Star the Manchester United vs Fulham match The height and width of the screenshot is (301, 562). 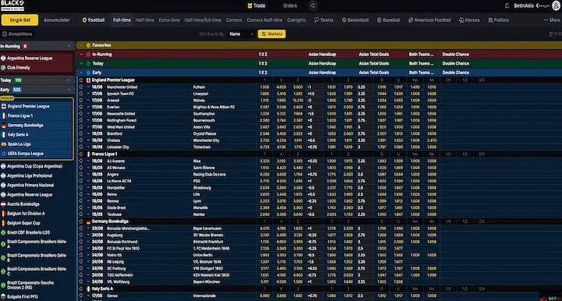[x=81, y=87]
